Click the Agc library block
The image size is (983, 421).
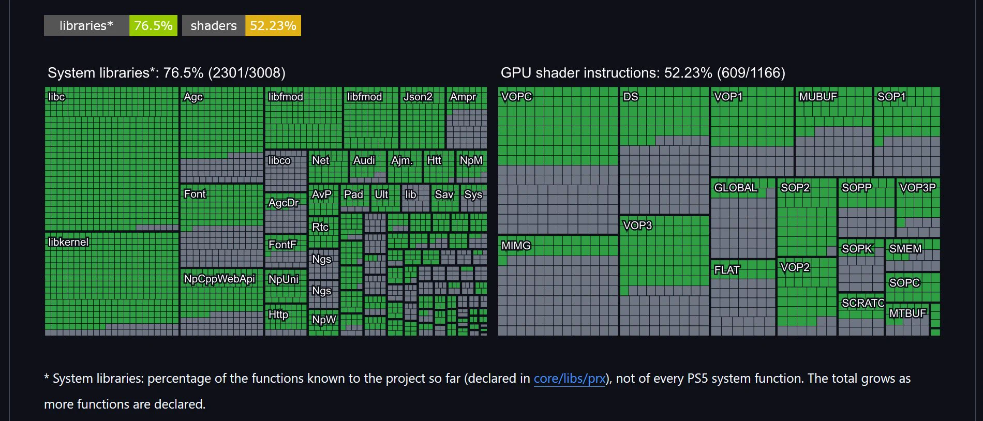222,134
